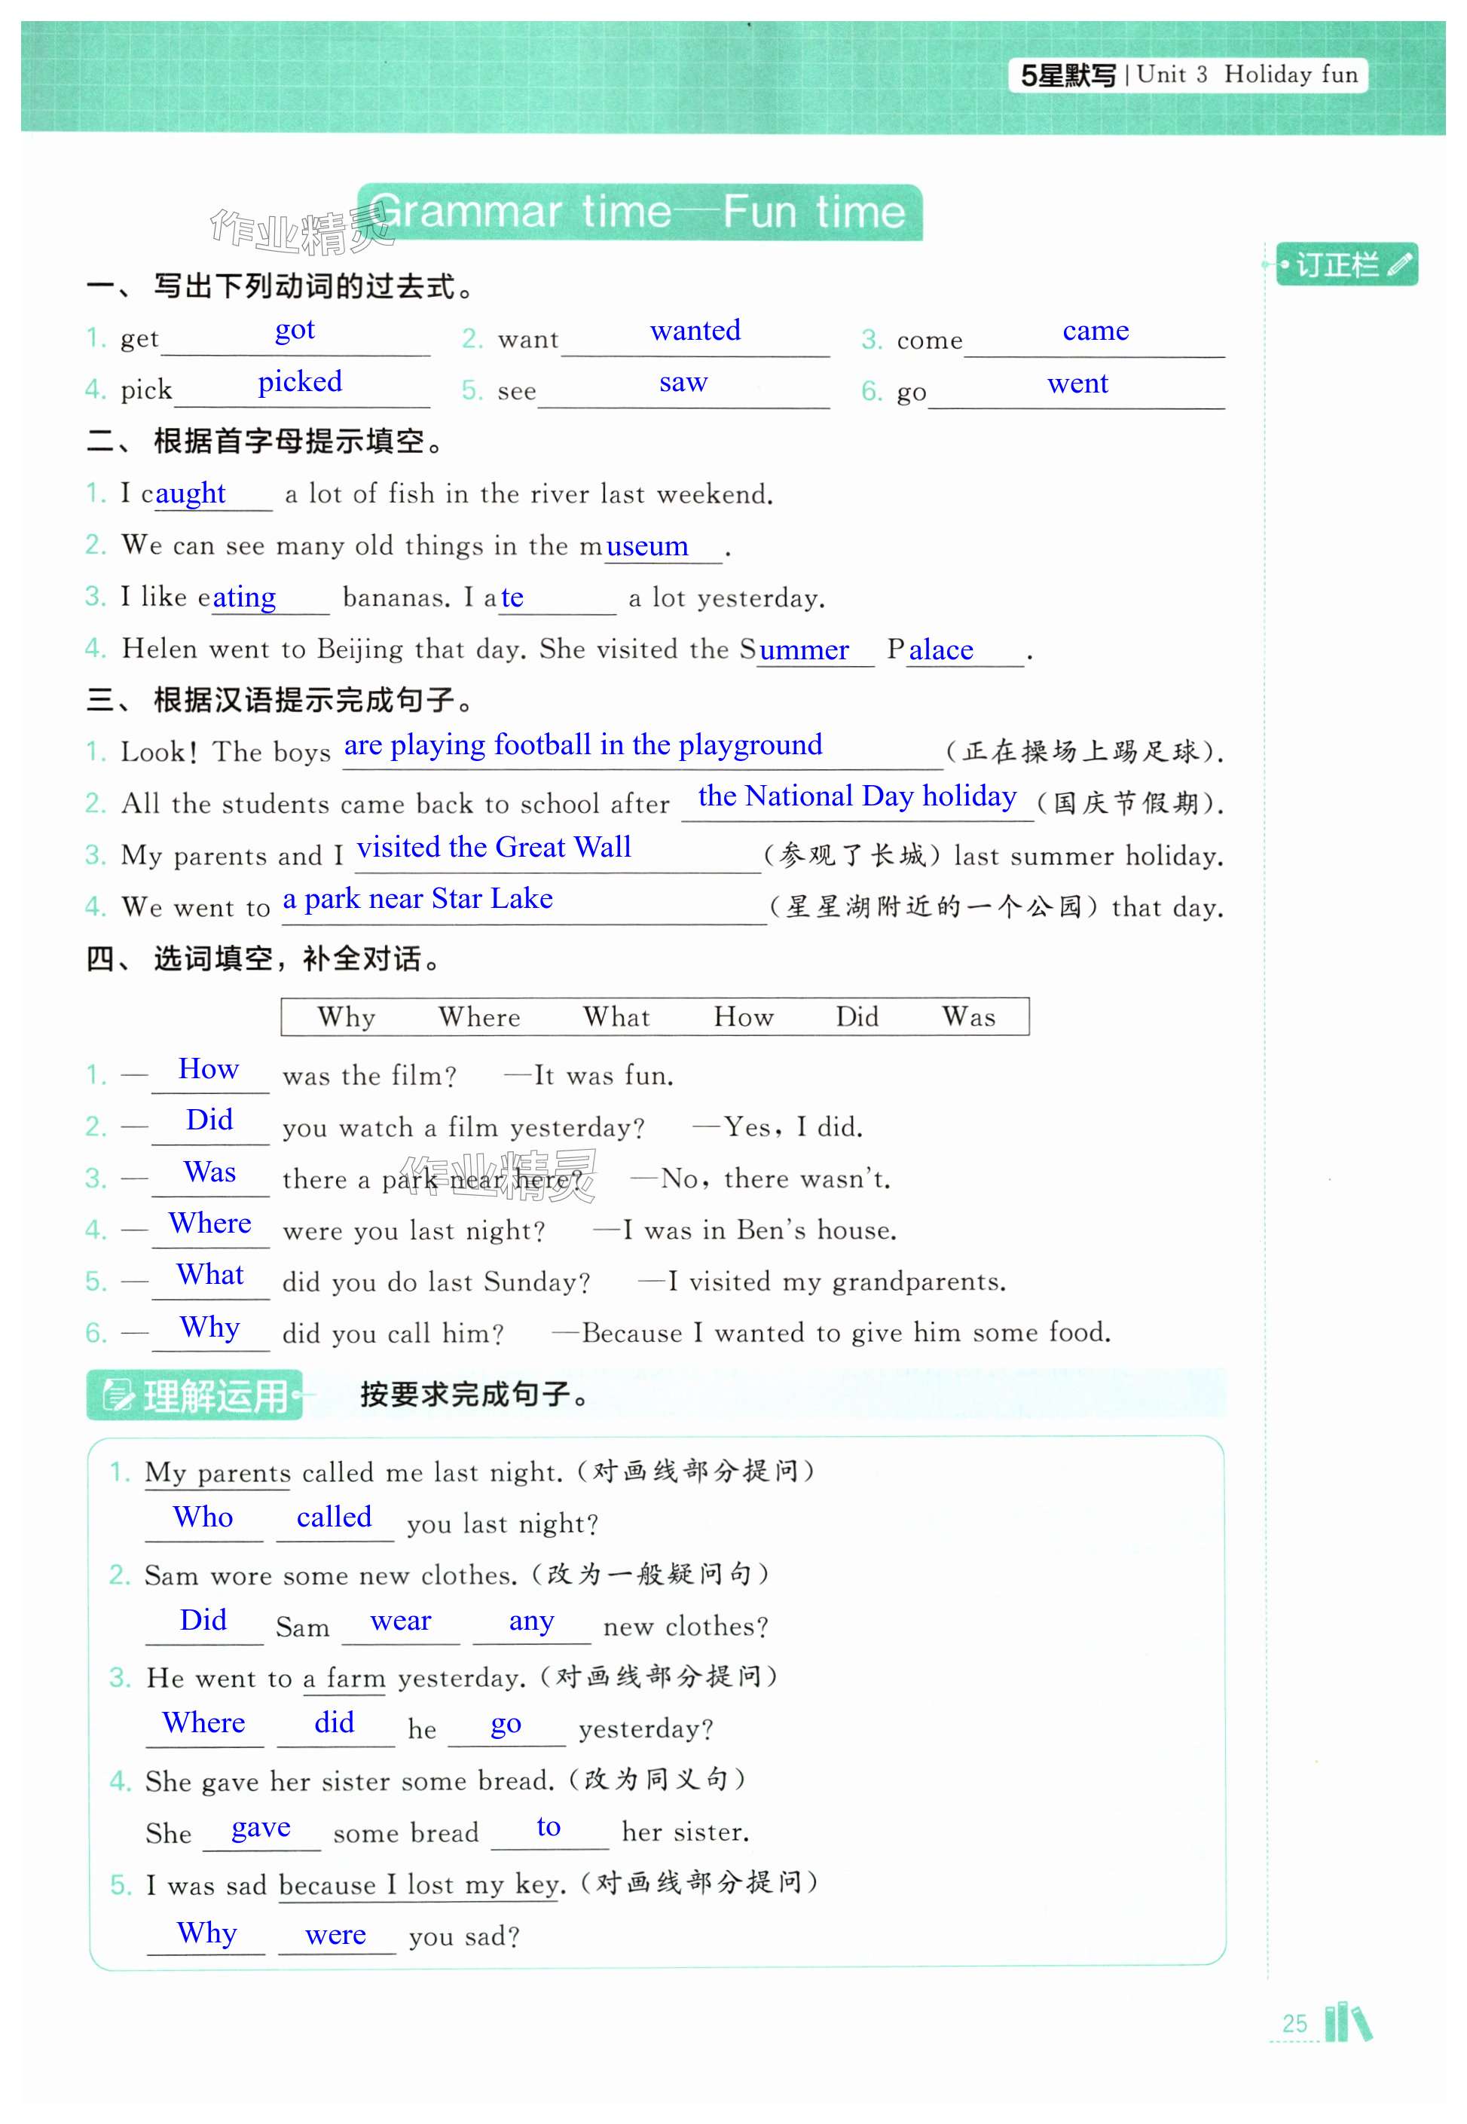This screenshot has width=1467, height=2124.
Task: Click the 'came' answer after come
Action: tap(1095, 331)
